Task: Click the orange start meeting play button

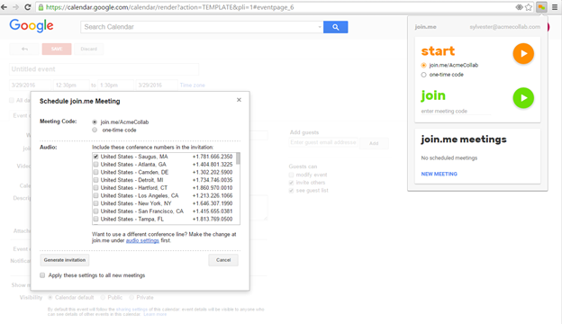Action: point(523,54)
